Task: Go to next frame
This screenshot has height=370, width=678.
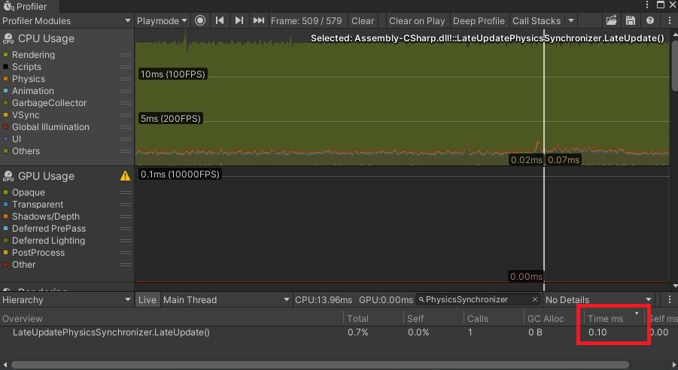Action: [x=239, y=20]
